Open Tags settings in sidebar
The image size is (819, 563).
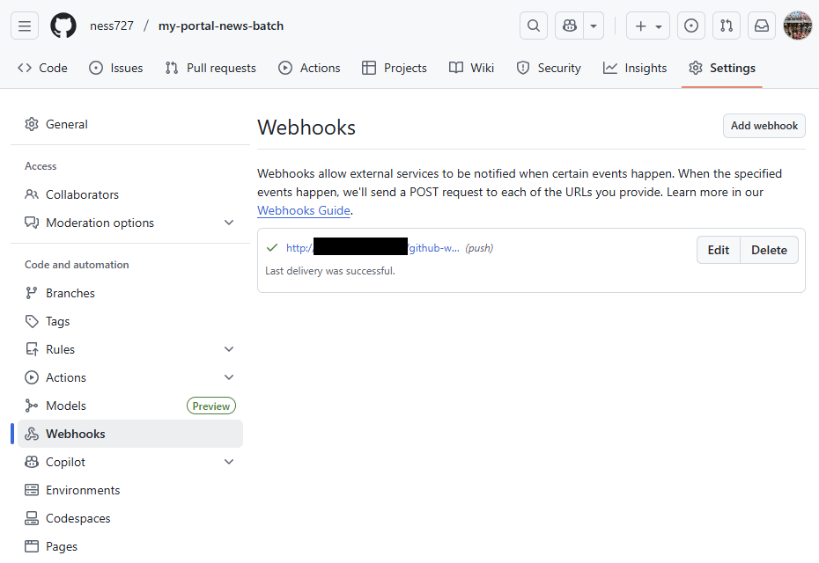pos(130,321)
